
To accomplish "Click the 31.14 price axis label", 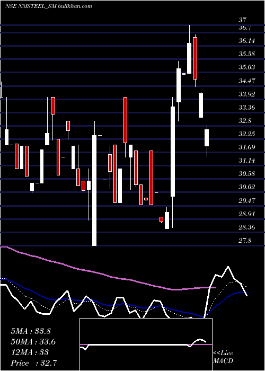I will click(x=247, y=161).
